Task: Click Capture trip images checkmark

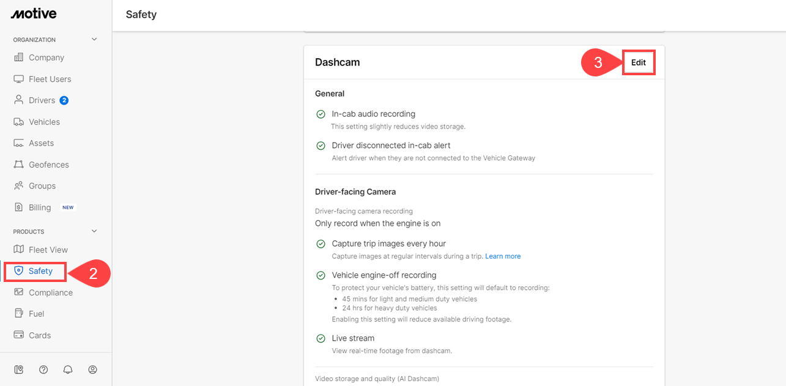Action: (x=321, y=244)
